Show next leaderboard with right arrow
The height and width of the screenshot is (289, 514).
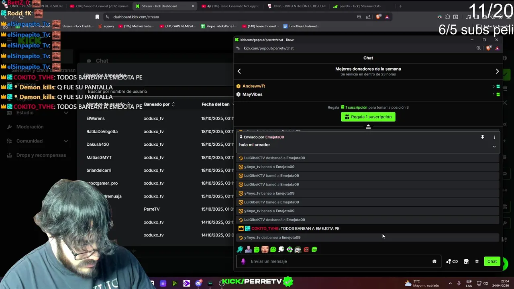[497, 71]
